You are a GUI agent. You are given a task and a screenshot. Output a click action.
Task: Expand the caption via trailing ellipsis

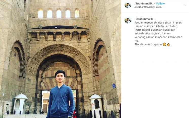(171, 45)
